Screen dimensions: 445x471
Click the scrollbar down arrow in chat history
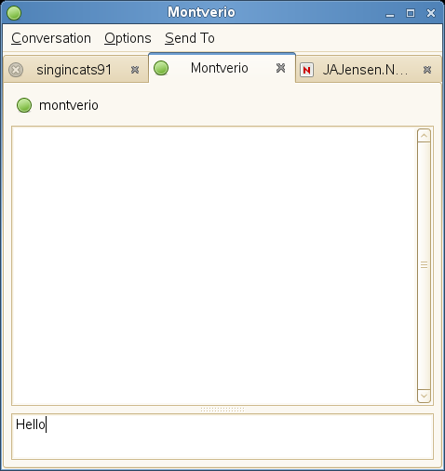424,396
